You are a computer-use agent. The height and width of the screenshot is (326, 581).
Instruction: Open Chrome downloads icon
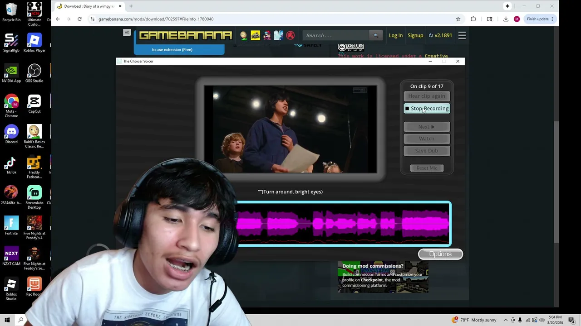click(x=506, y=19)
